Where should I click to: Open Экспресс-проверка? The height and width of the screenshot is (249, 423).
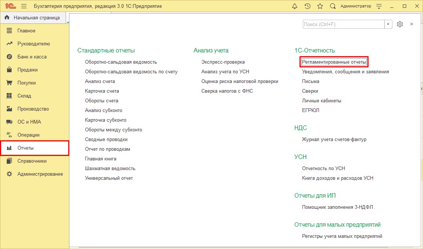coord(223,62)
